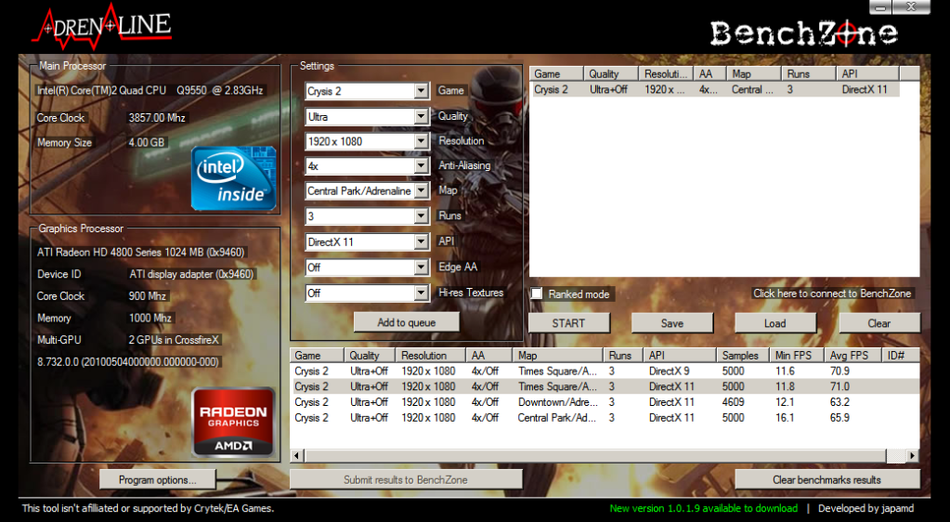Open the Anti-Aliasing dropdown set to 4x

tap(421, 166)
